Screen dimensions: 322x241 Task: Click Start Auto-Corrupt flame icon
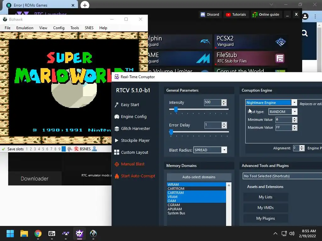pos(117,176)
